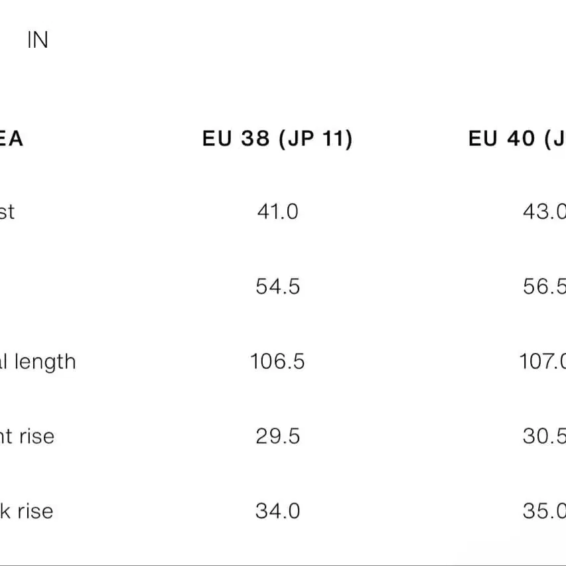
Task: Click the bottom divider line of the table
Action: point(283,565)
